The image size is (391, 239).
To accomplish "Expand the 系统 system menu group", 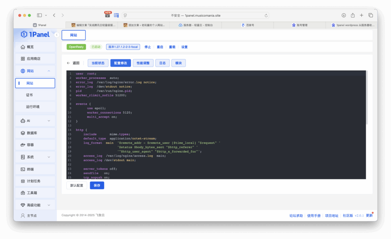I will tap(49, 157).
